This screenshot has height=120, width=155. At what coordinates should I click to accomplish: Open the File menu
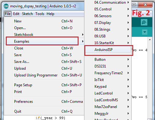coord(8,14)
